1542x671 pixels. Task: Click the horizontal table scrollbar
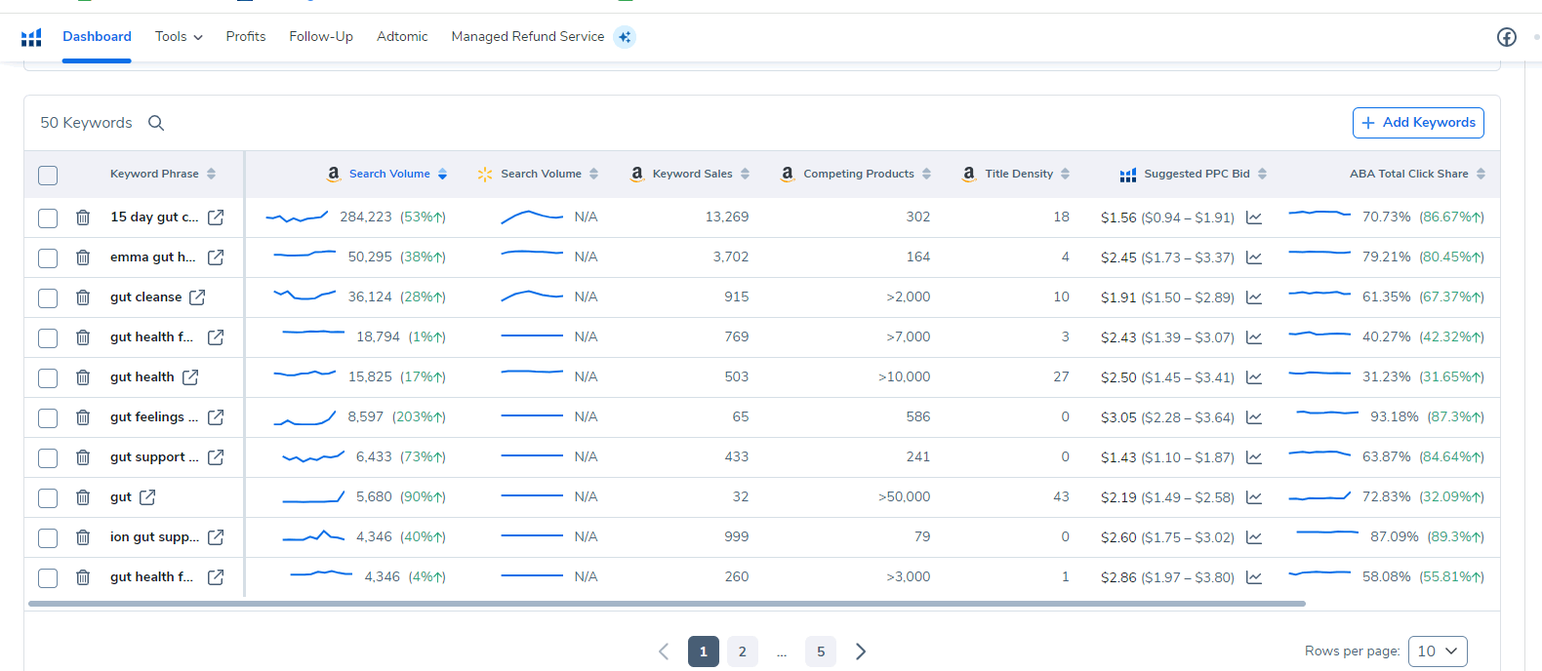coord(667,604)
